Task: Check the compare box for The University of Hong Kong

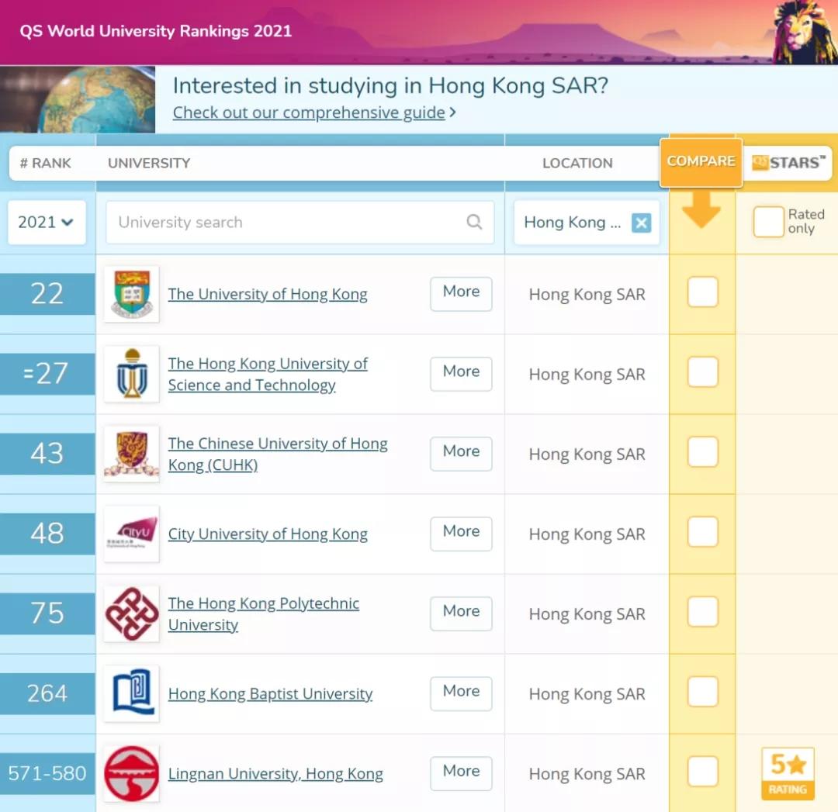Action: (702, 292)
